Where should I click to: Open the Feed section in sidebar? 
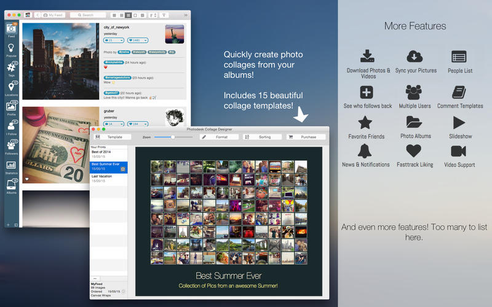coord(11,30)
